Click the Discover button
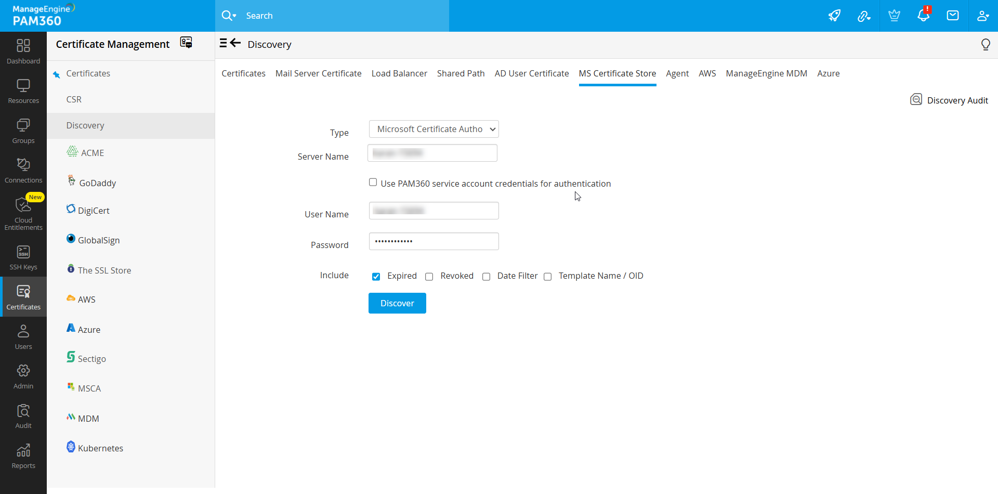The image size is (998, 494). pyautogui.click(x=397, y=303)
